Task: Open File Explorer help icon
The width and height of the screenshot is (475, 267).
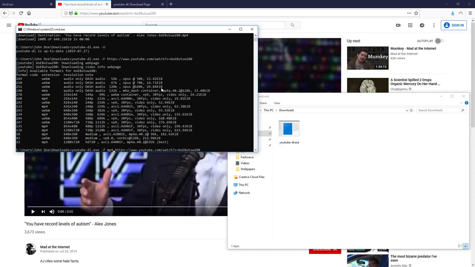Action: point(466,103)
